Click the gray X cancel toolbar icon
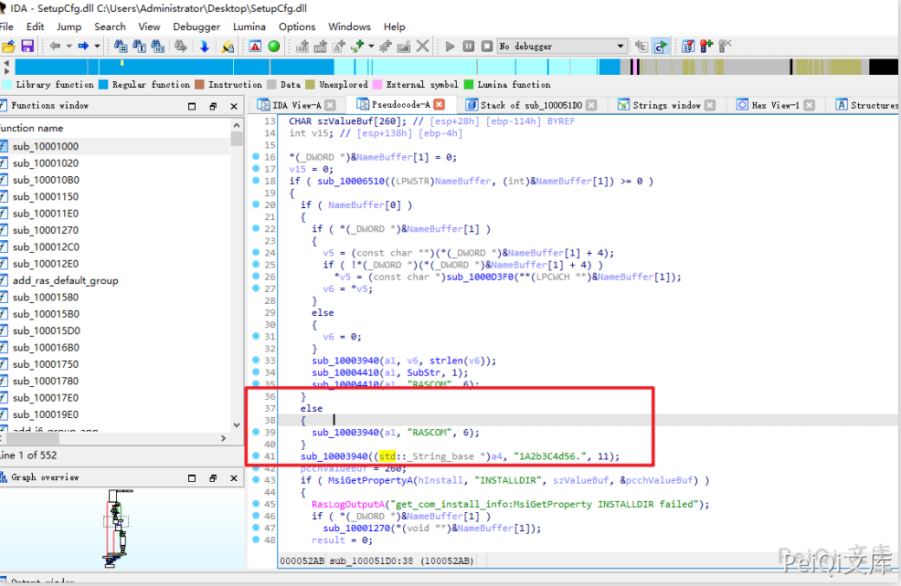The height and width of the screenshot is (586, 901). point(423,46)
